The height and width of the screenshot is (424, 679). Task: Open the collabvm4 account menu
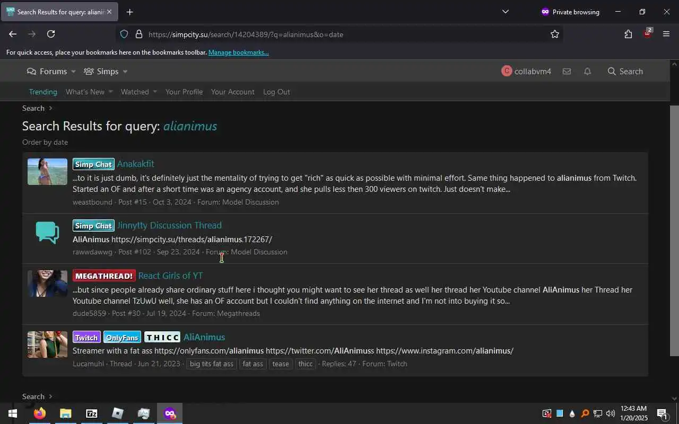(x=526, y=71)
